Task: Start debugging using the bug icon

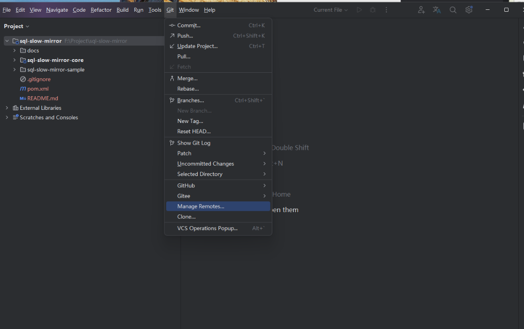Action: 372,9
